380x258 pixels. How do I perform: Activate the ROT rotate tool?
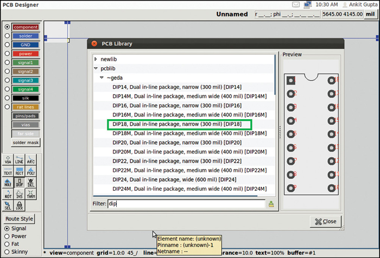point(8,195)
